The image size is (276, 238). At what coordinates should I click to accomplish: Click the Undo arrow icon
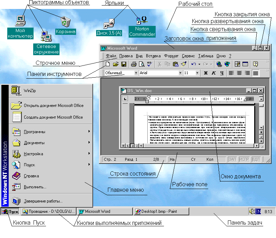click(194, 64)
